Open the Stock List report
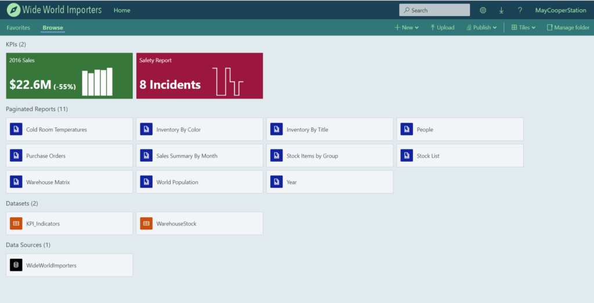This screenshot has width=594, height=303. 460,155
